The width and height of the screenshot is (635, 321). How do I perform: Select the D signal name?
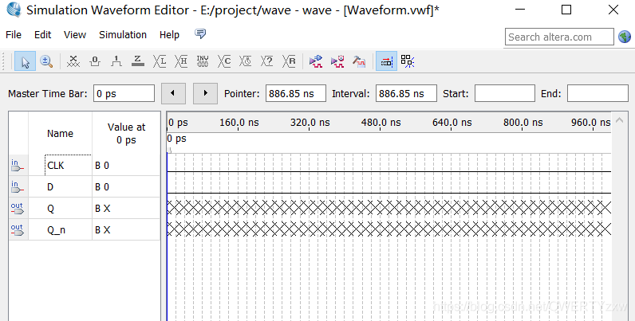50,186
